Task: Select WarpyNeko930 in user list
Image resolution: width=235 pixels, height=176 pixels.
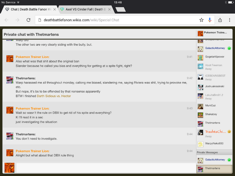Action: 214,143
